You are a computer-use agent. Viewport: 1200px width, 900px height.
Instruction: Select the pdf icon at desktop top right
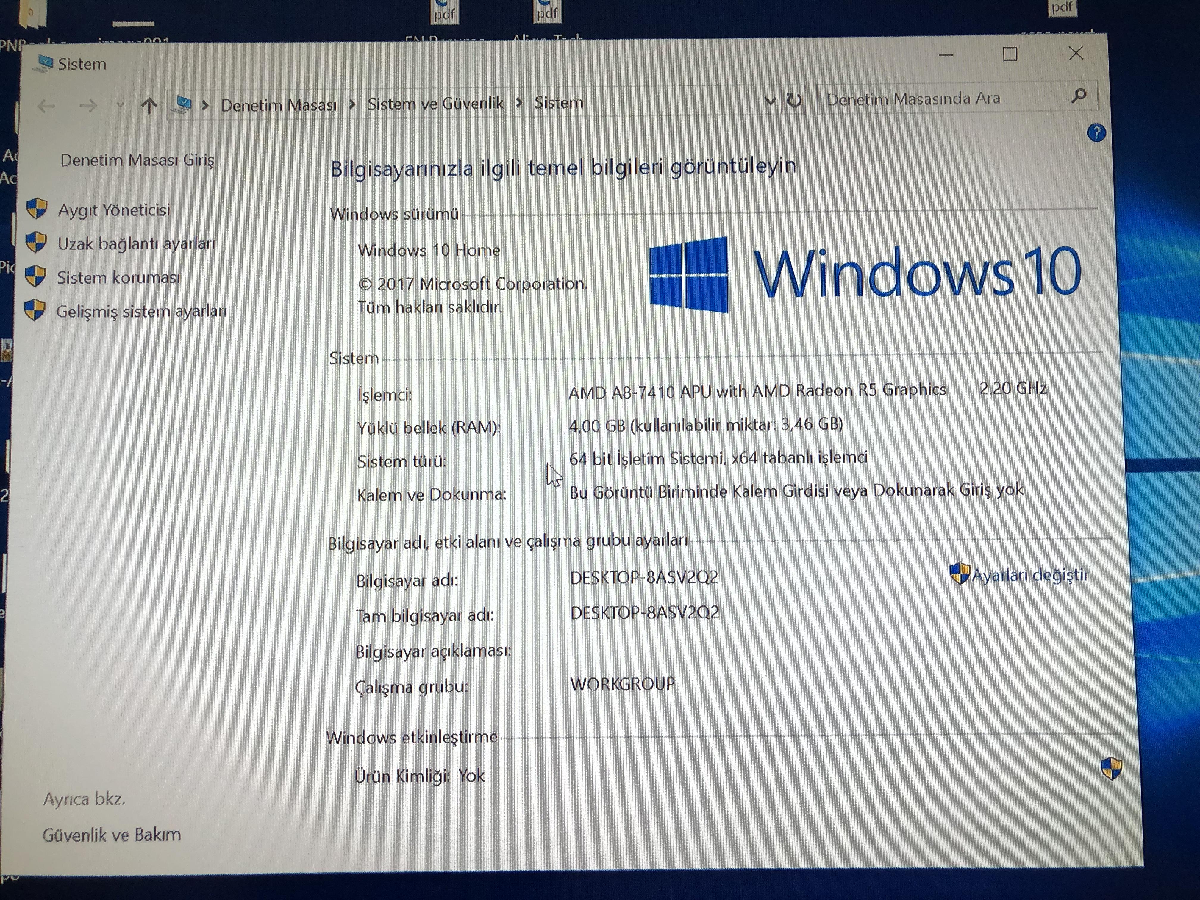[1062, 8]
